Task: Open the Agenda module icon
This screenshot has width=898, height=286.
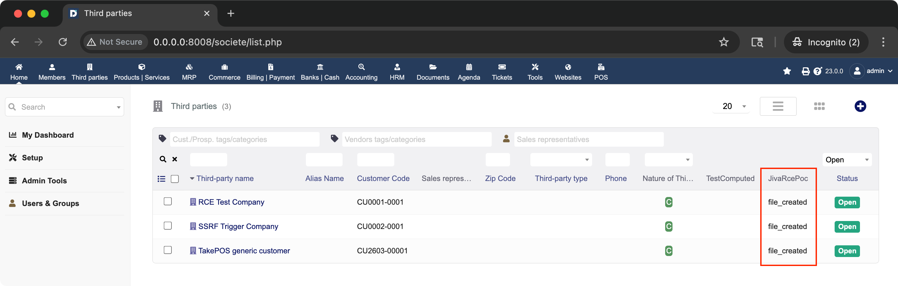Action: [x=469, y=67]
